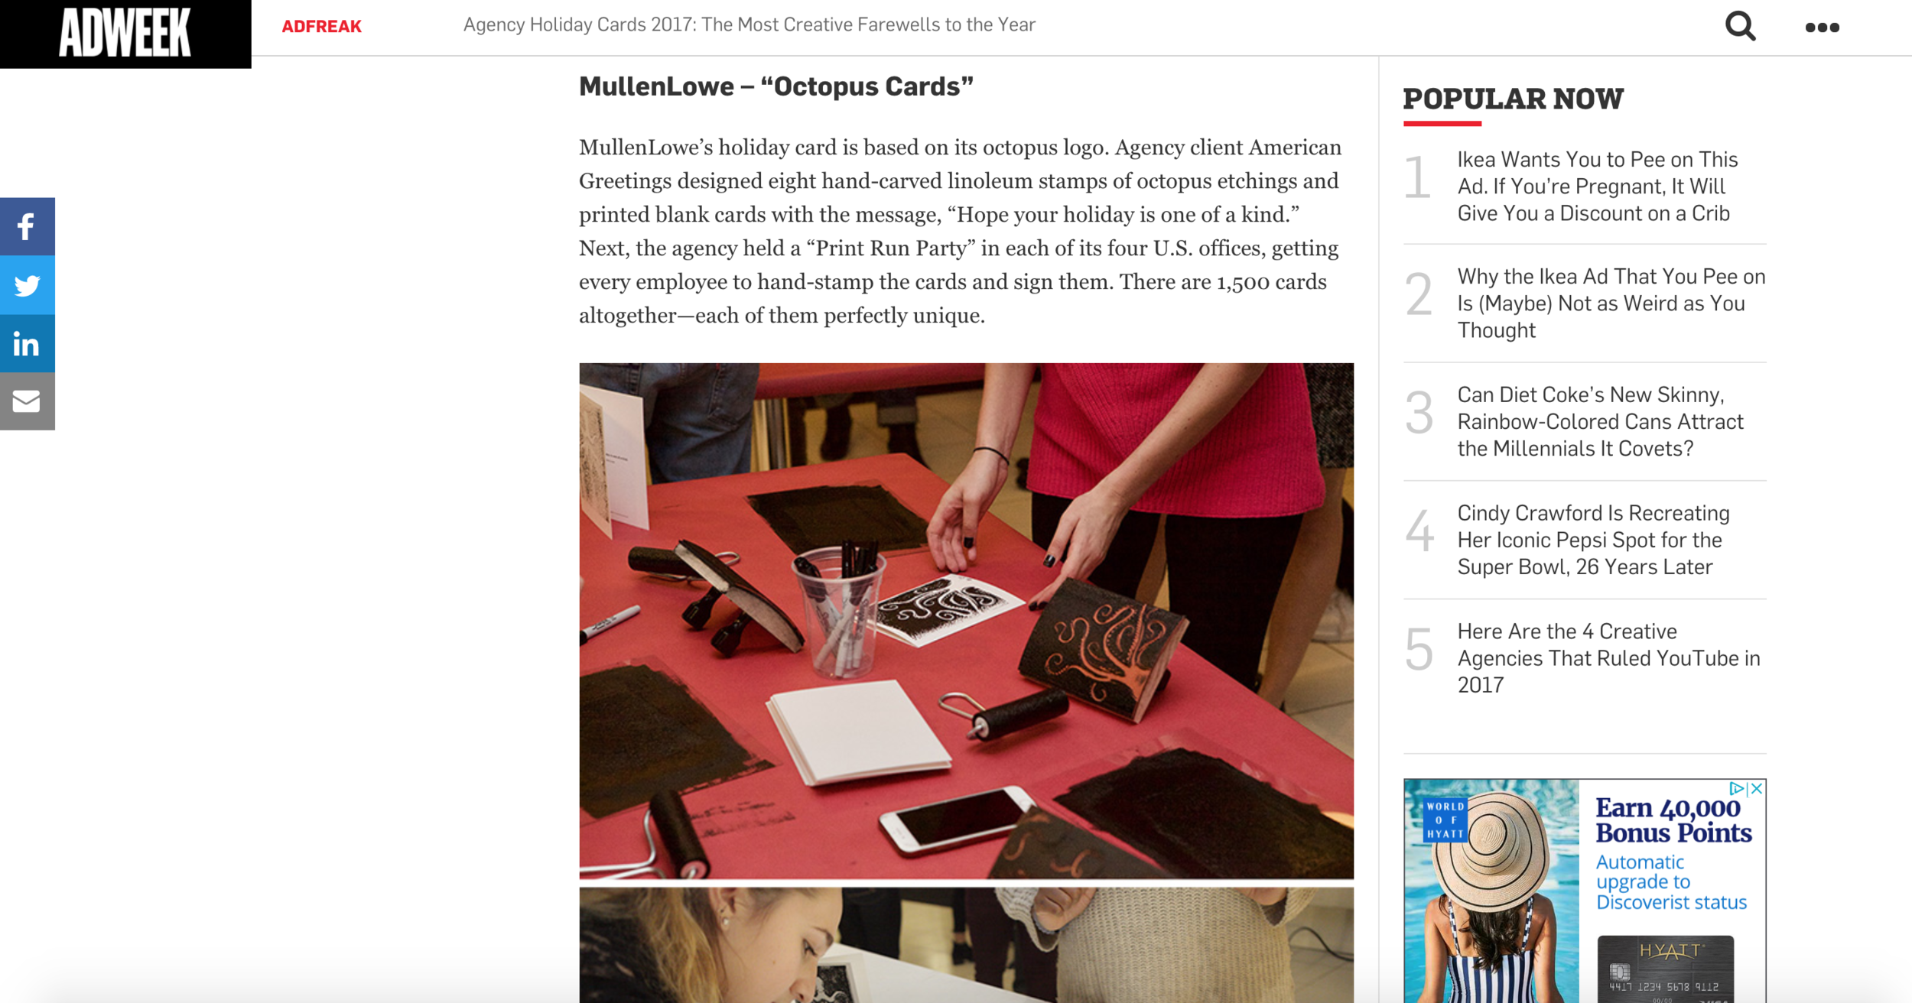Open the Ikea Wants You to Pee story
Viewport: 1912px width, 1003px height.
click(1598, 187)
